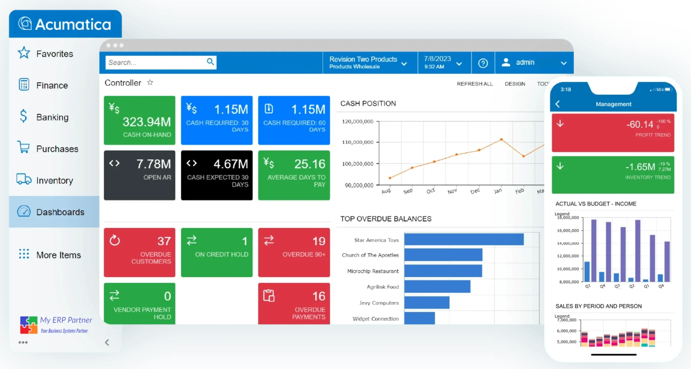Open the More Items grid icon
Screen dimensions: 691x369
click(24, 254)
